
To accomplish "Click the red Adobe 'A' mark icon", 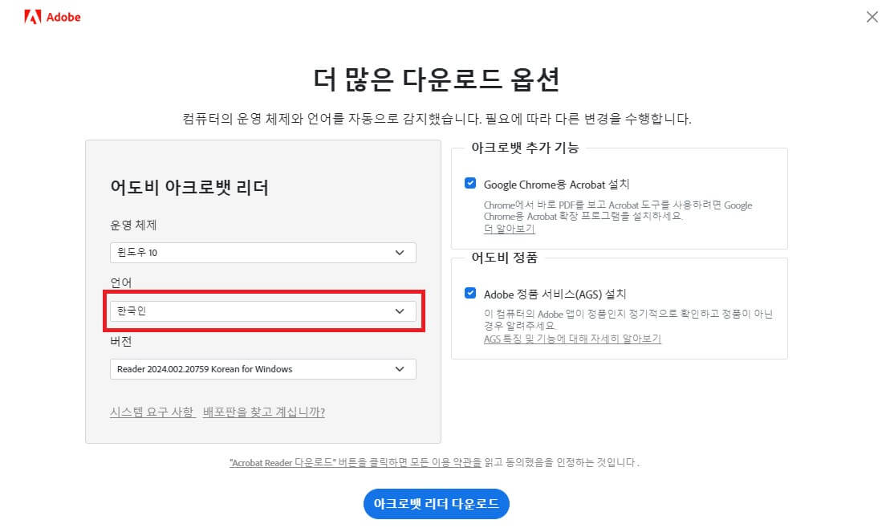I will click(32, 15).
